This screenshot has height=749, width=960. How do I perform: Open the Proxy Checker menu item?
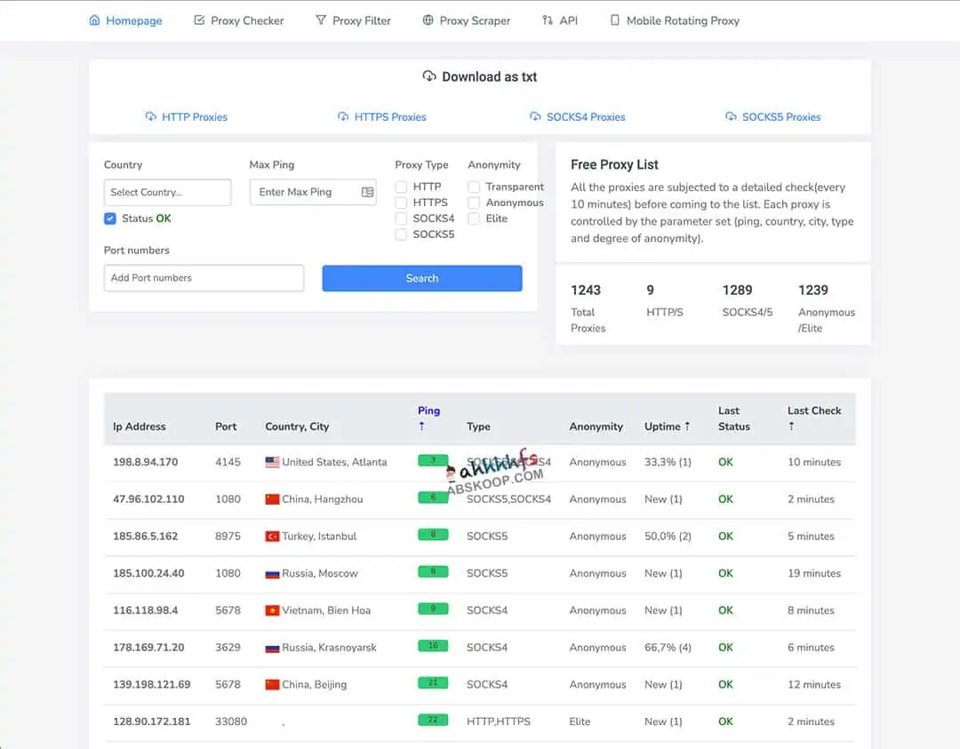click(246, 20)
